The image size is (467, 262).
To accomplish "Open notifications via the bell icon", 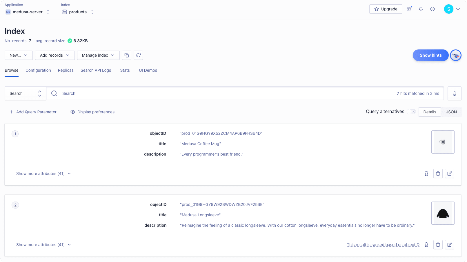I will pyautogui.click(x=421, y=9).
